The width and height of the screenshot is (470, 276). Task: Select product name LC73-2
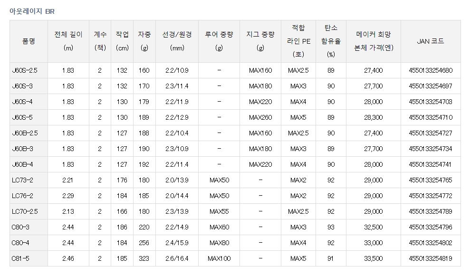coord(22,180)
